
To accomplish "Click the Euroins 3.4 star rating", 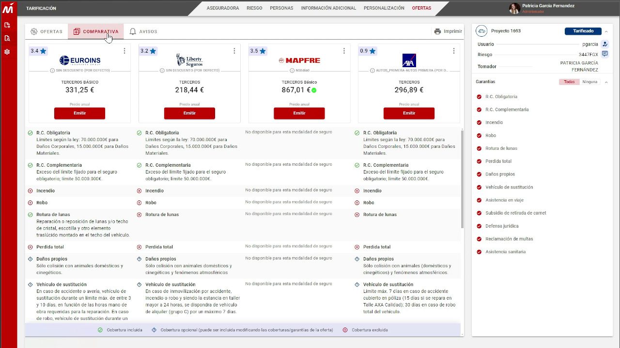I will (x=38, y=51).
